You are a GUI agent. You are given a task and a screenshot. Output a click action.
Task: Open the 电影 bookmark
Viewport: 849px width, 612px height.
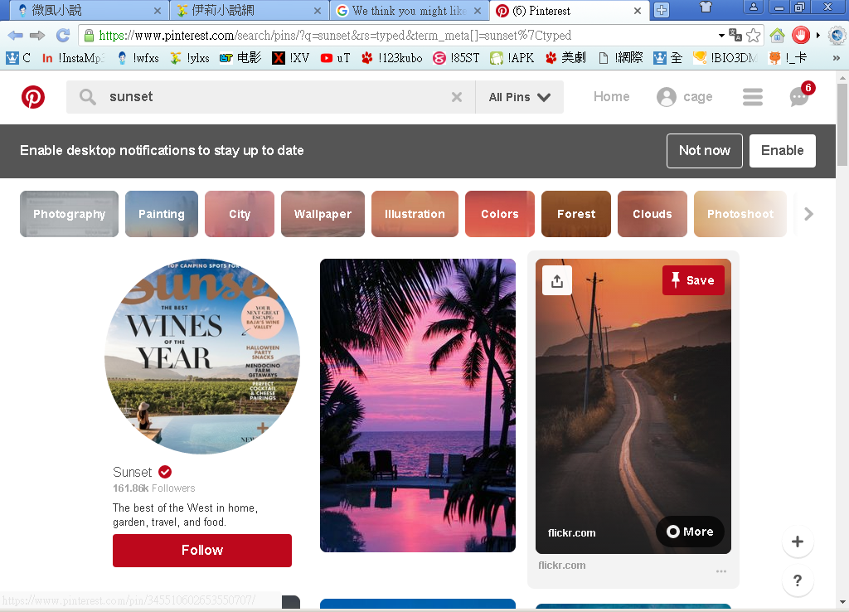pos(240,58)
